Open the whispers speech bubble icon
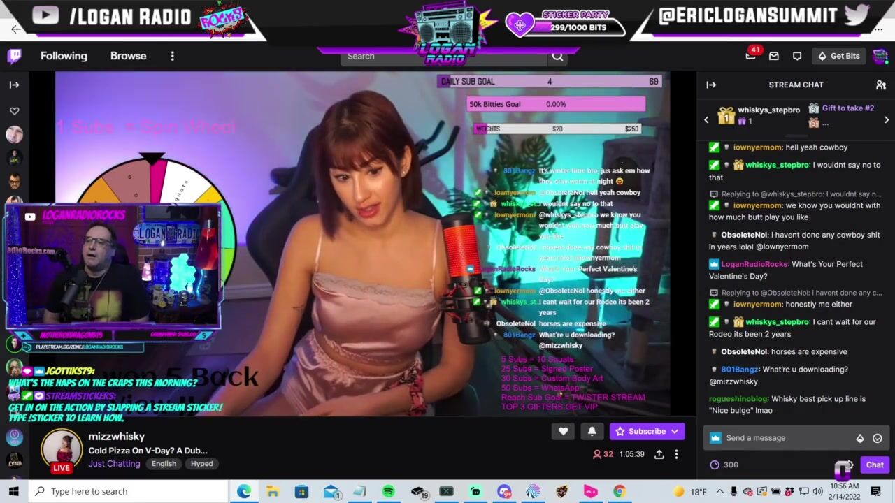895x503 pixels. [x=796, y=56]
